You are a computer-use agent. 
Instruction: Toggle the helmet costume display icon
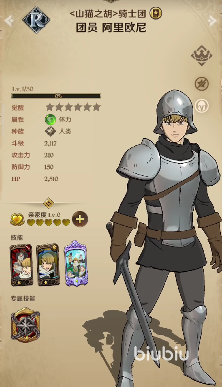(x=202, y=106)
